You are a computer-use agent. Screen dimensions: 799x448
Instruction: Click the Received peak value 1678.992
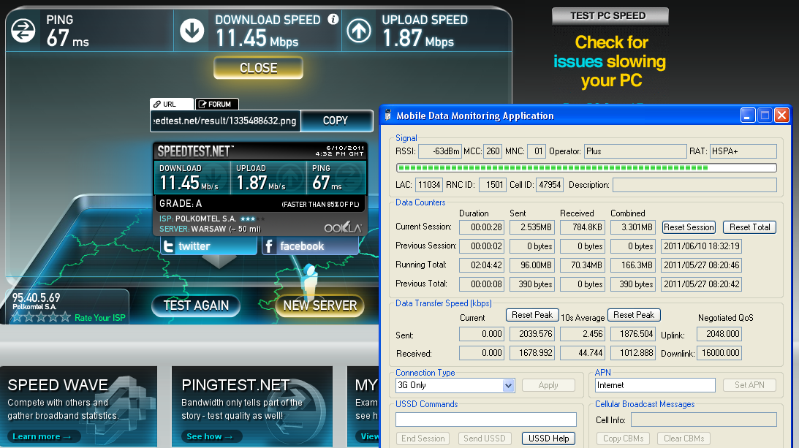pos(532,353)
